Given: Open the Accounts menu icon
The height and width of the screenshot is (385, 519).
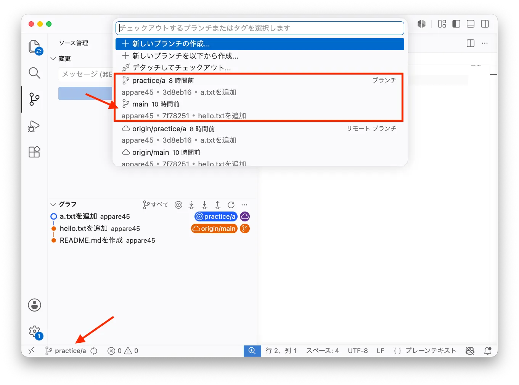Looking at the screenshot, I should [x=34, y=305].
